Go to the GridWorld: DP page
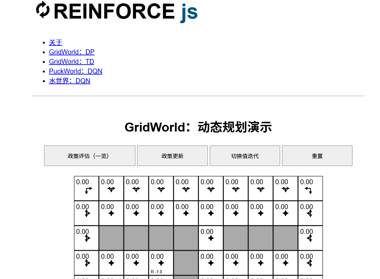The height and width of the screenshot is (279, 380). 72,52
